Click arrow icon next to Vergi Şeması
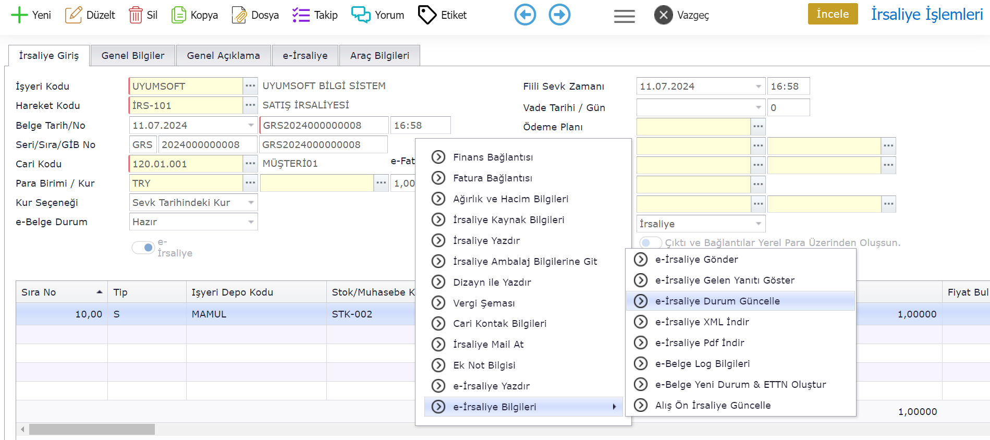 [438, 303]
